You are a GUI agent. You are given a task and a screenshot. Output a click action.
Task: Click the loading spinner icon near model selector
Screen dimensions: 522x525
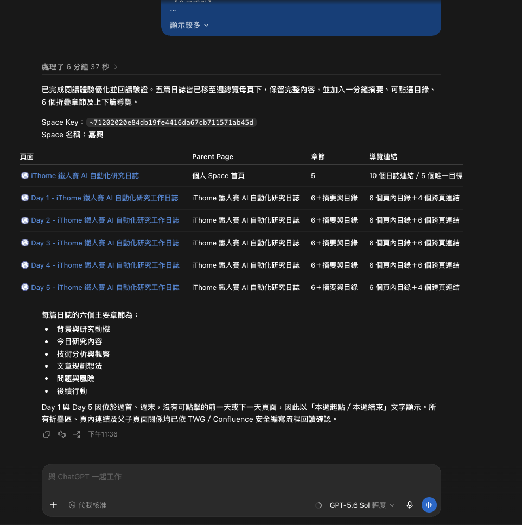(x=318, y=505)
